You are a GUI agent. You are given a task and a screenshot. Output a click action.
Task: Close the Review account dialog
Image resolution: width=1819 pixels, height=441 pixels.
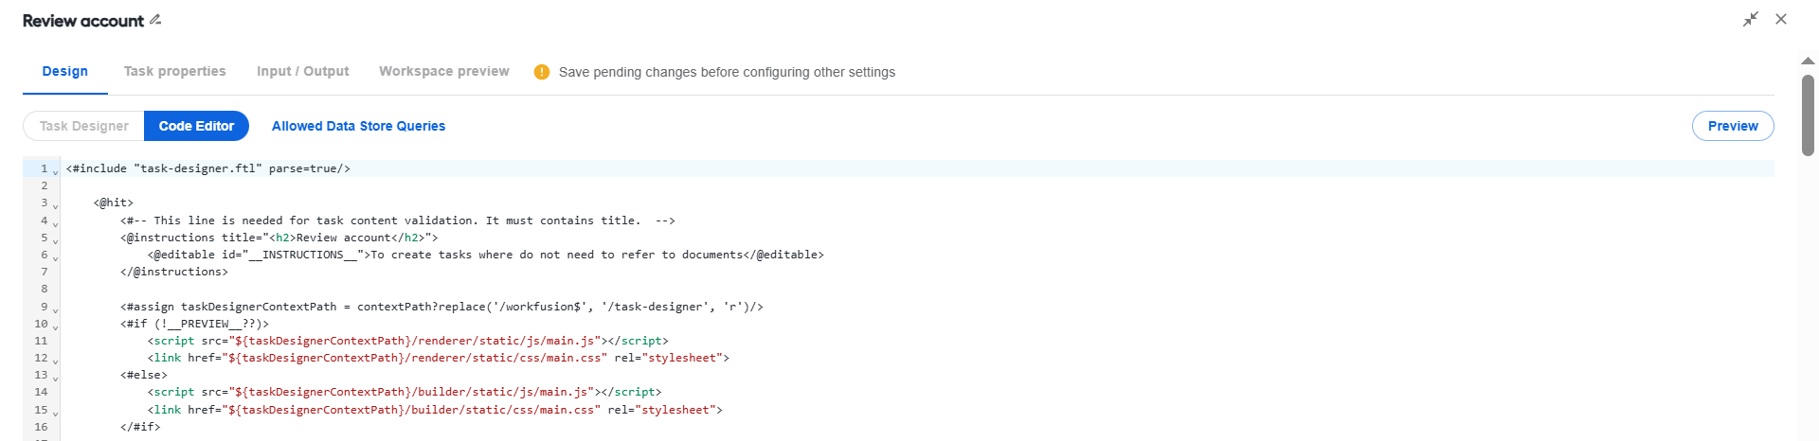1781,19
